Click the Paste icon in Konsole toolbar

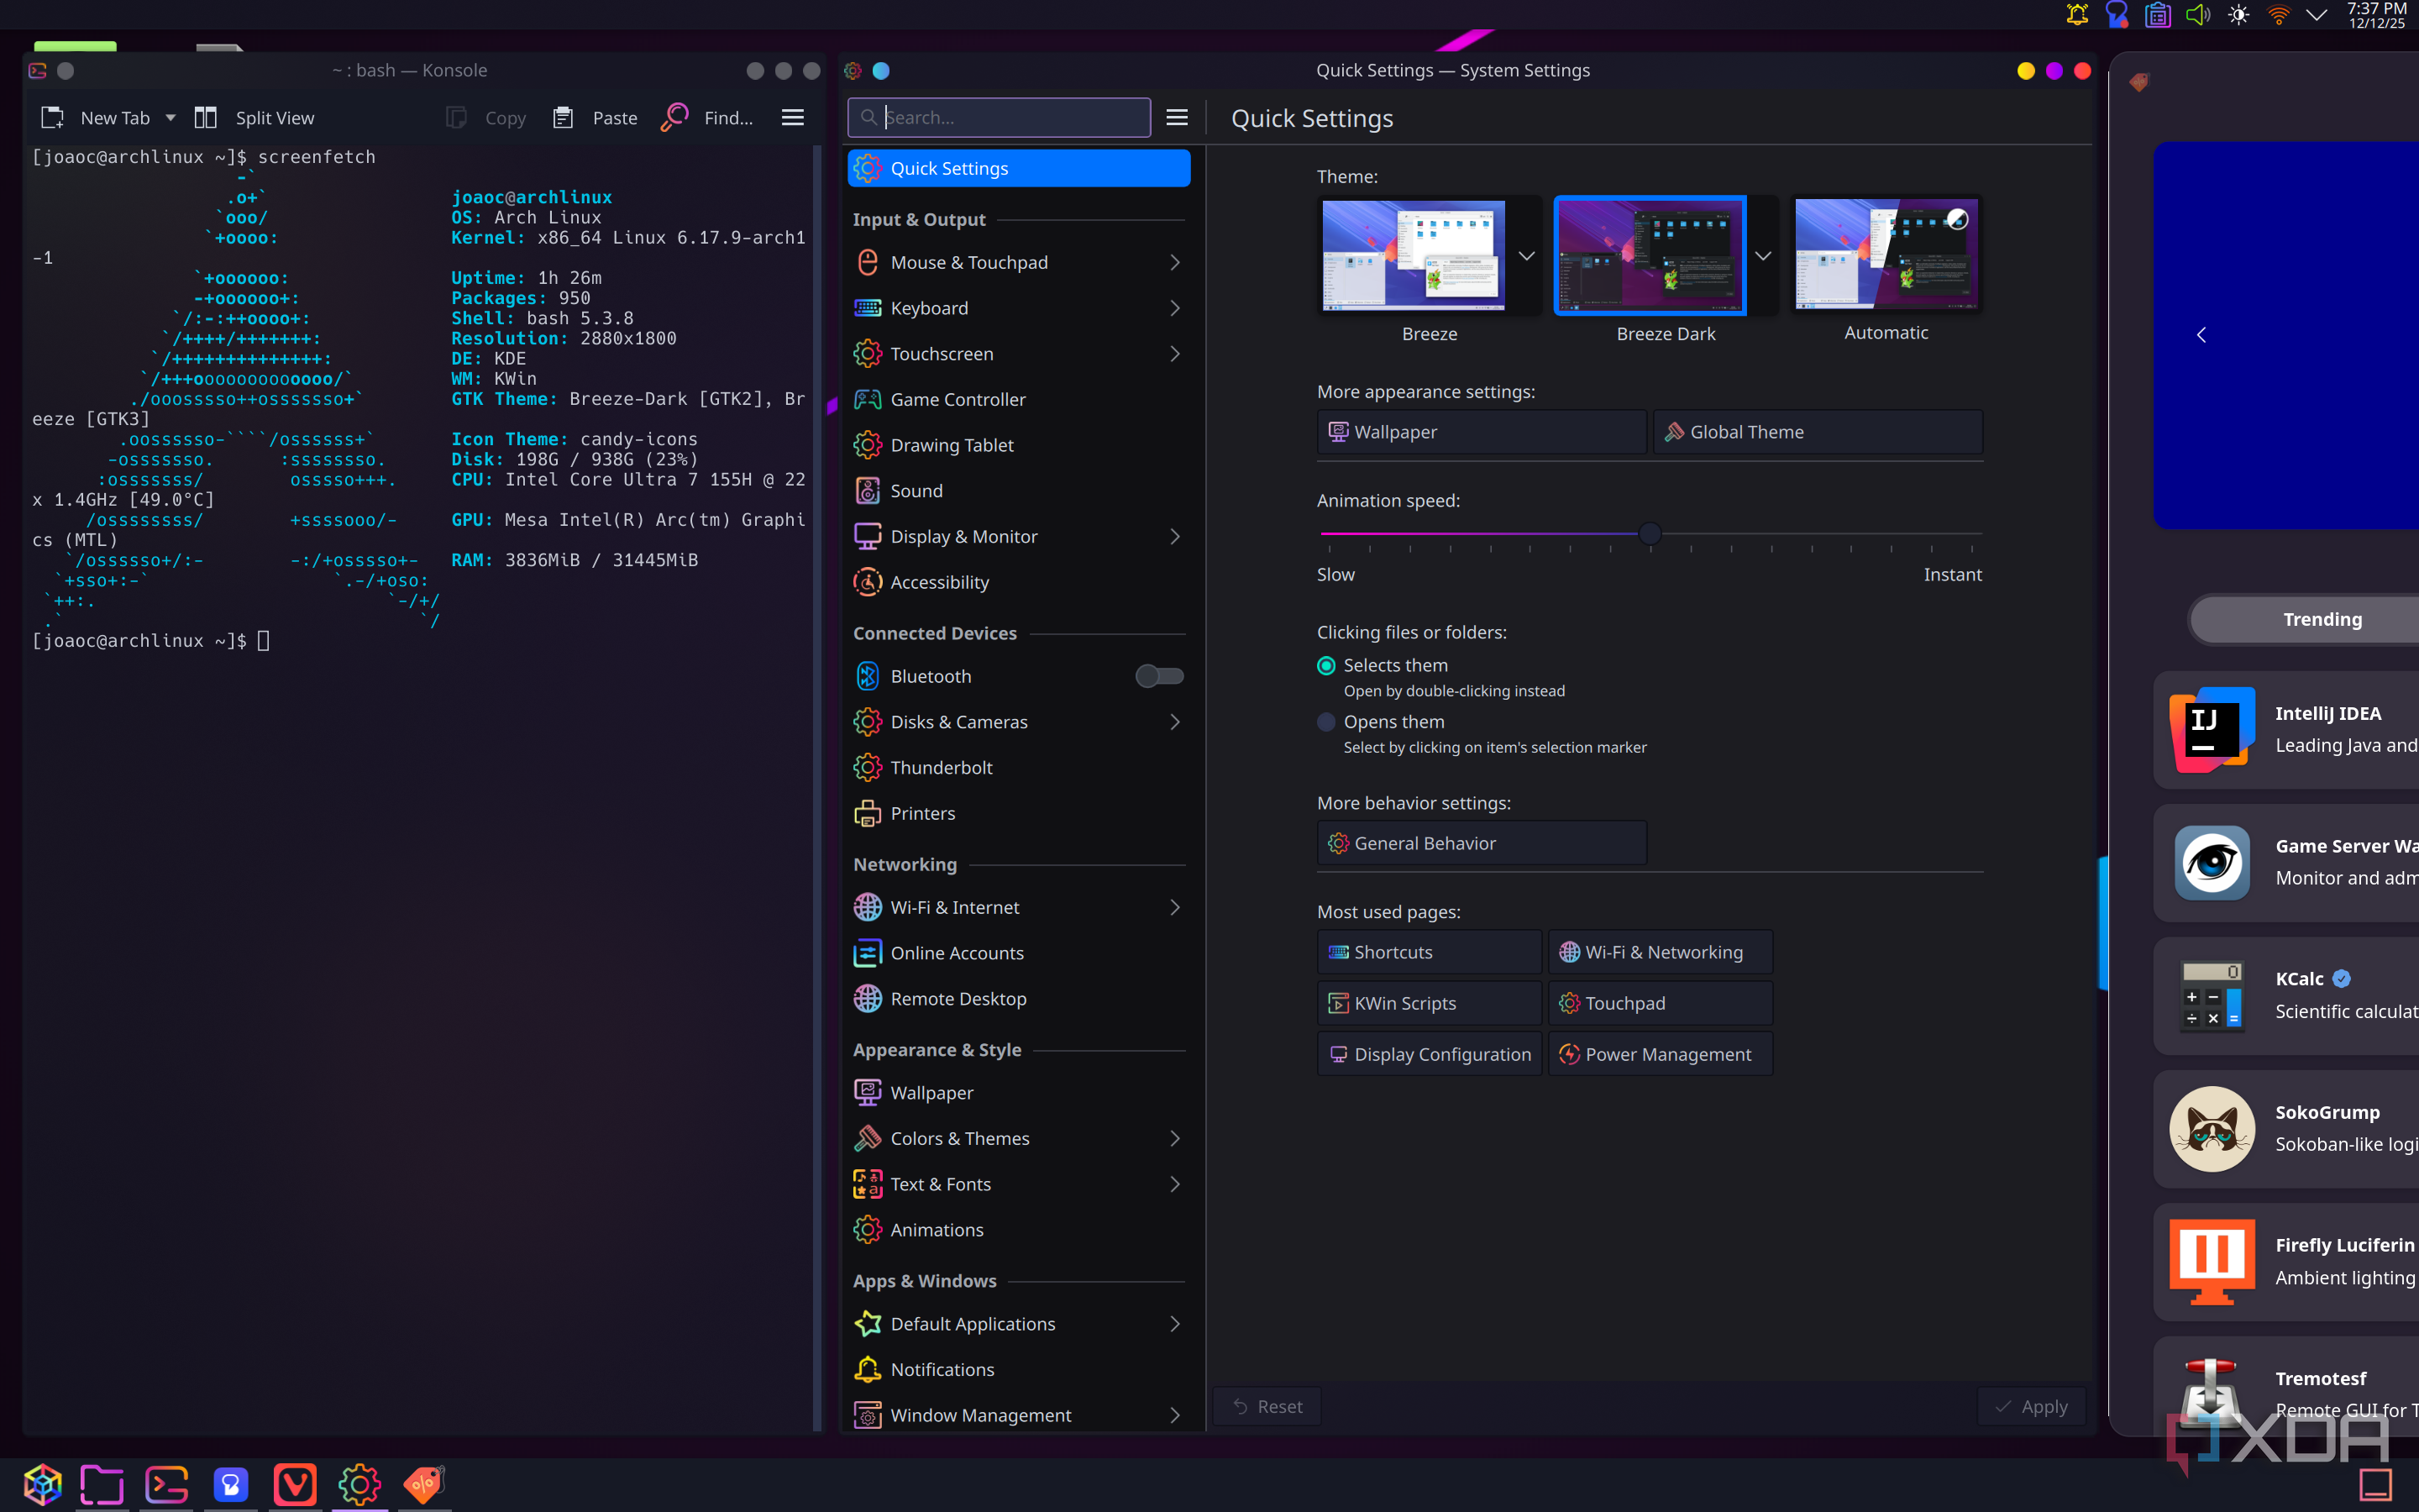(563, 118)
